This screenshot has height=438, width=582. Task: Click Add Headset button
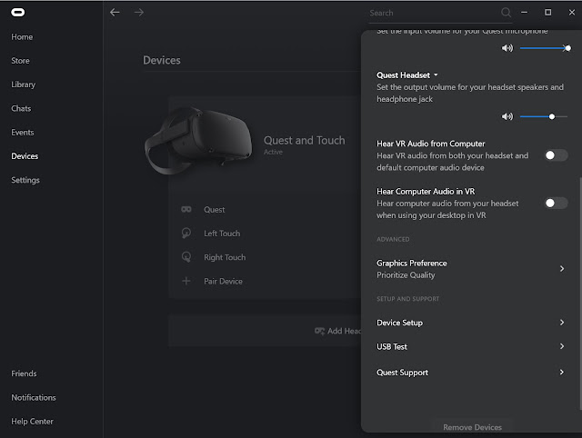[x=265, y=331]
